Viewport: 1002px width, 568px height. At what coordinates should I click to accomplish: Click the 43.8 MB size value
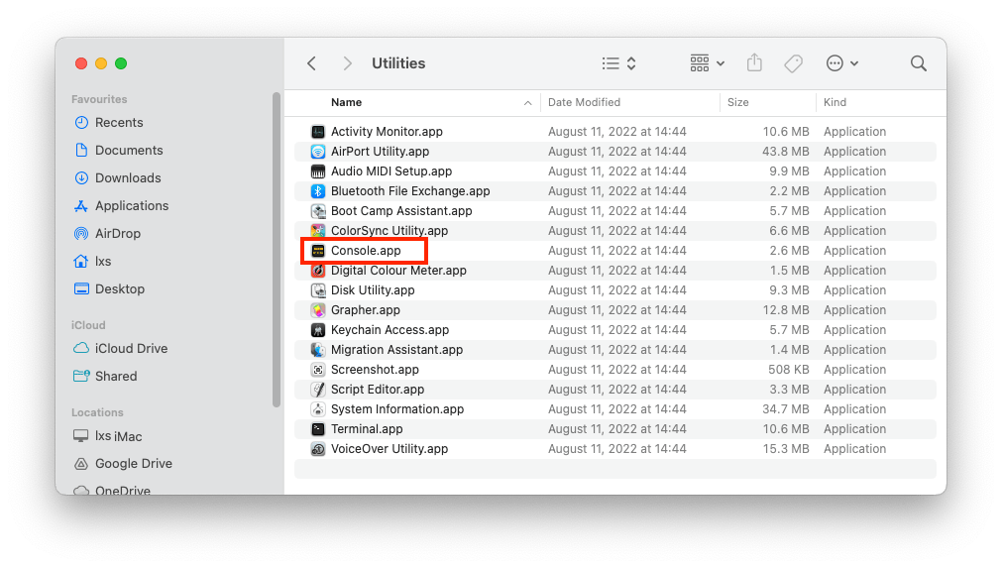pyautogui.click(x=785, y=152)
